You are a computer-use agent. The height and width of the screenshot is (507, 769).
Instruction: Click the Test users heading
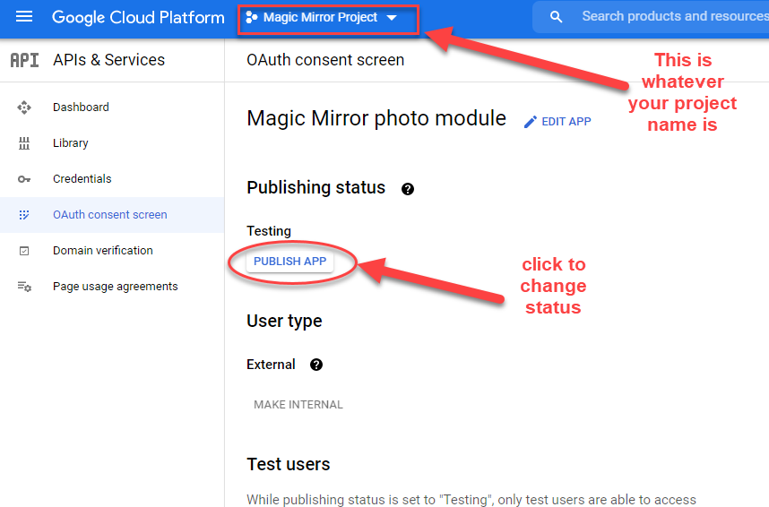point(289,464)
